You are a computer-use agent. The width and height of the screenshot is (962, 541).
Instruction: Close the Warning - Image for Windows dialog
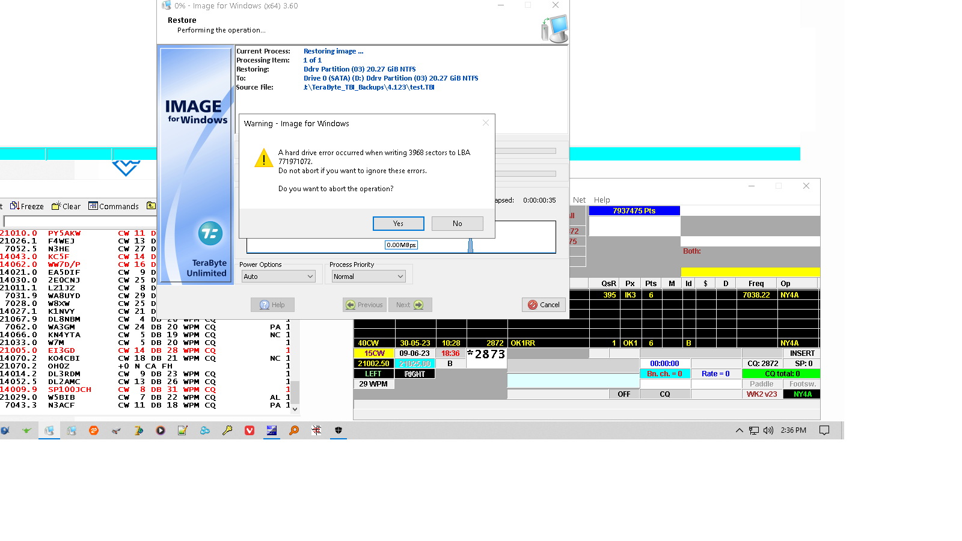click(486, 123)
